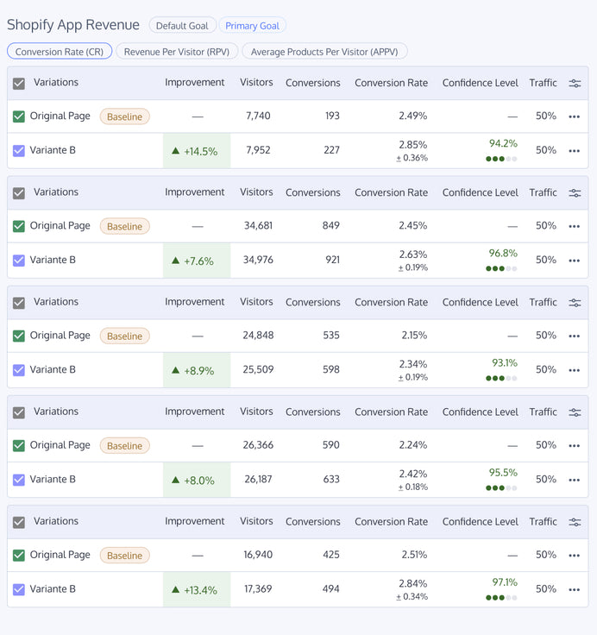Click the Baseline badge beside 7,740 visitors row
Viewport: 597px width, 635px height.
124,116
